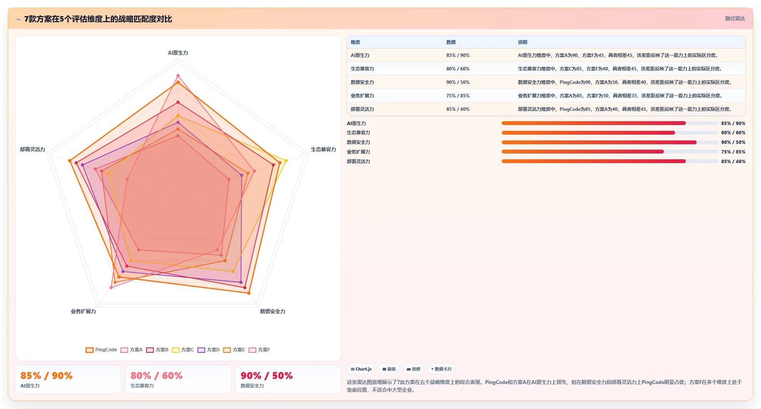The width and height of the screenshot is (761, 409).
Task: Click the 75% / 85% progress value label
Action: tap(733, 152)
